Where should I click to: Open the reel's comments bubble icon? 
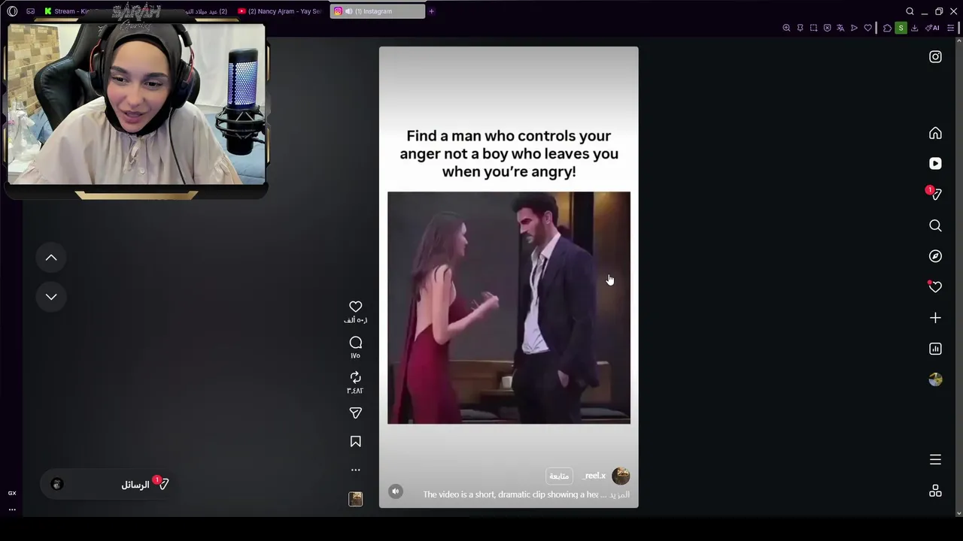pos(356,343)
